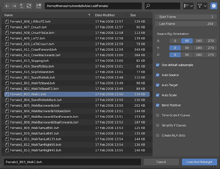Create a new directory
Screen dimensions: 220x169
tap(38, 6)
